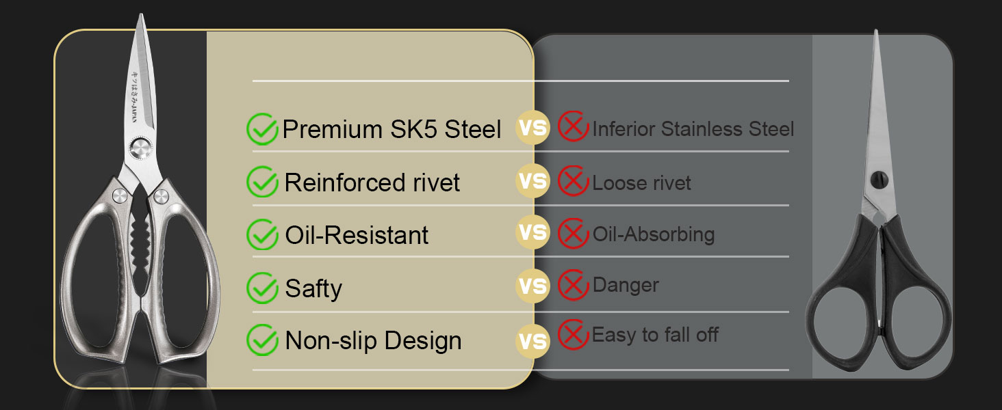Click the red X beside Easy to fall off
This screenshot has width=1002, height=410.
click(573, 335)
